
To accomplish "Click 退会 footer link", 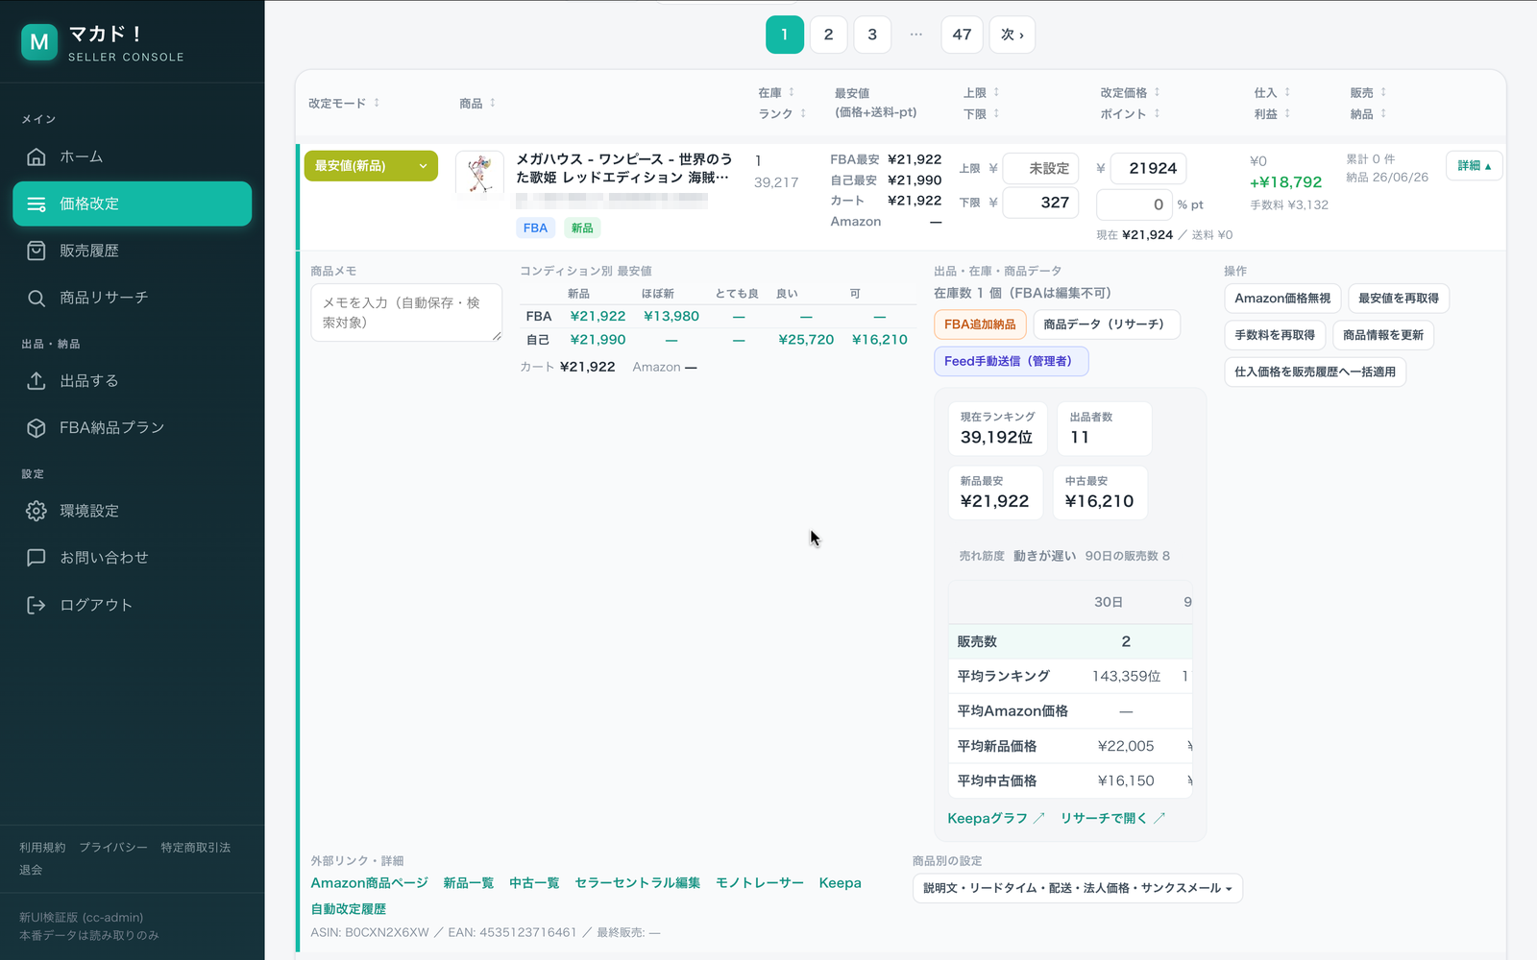I will click(x=31, y=870).
